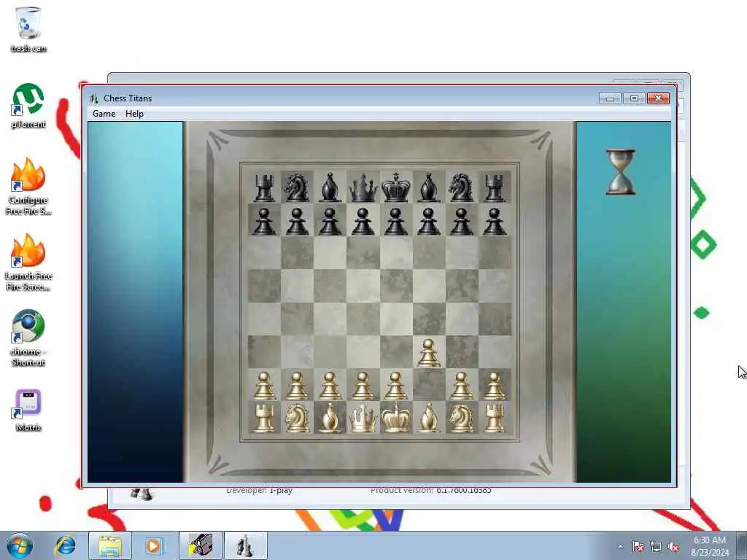The height and width of the screenshot is (560, 747).
Task: Open the Game menu
Action: 104,114
